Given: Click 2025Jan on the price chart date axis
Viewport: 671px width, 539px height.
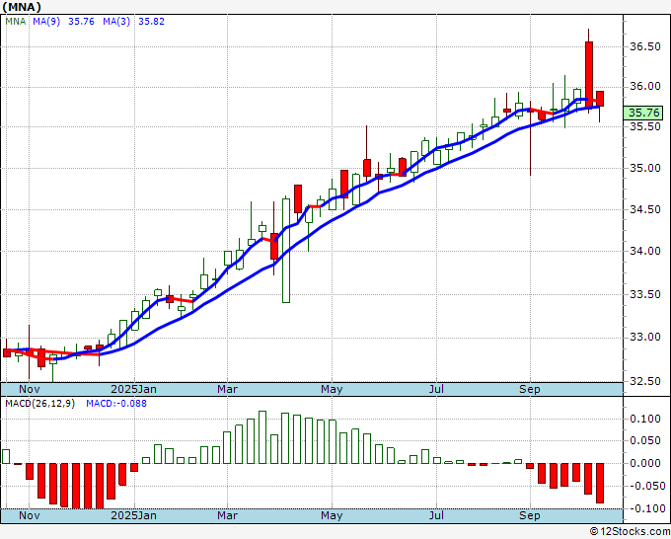Looking at the screenshot, I should (133, 389).
